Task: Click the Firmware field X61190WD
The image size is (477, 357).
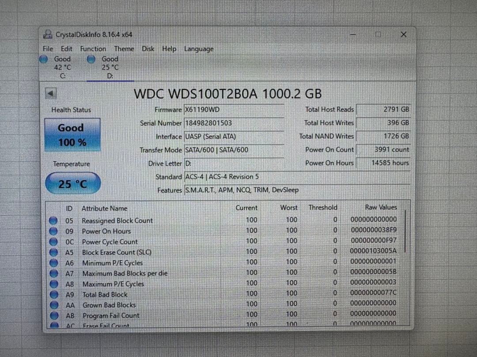Action: 234,110
